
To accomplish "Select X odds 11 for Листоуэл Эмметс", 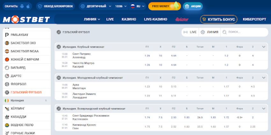I will [160, 96].
